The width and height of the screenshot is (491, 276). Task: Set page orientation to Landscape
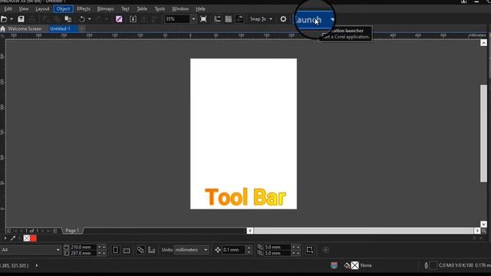(127, 250)
